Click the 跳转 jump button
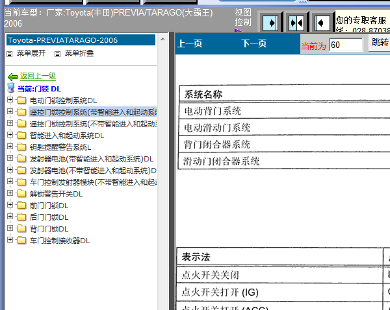This screenshot has width=390, height=310. (x=380, y=43)
